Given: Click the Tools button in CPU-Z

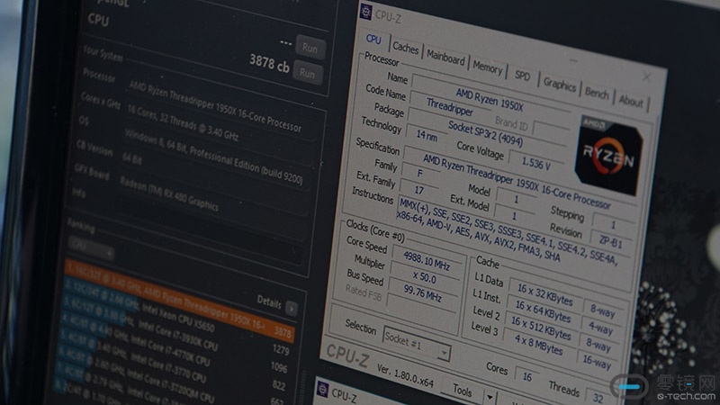Looking at the screenshot, I should pos(462,390).
